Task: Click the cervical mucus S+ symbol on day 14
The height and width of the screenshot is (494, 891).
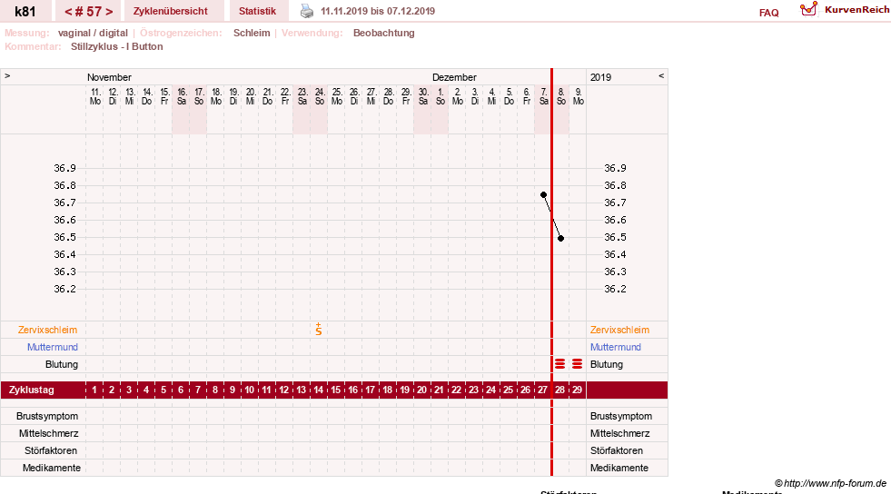Action: pyautogui.click(x=319, y=329)
